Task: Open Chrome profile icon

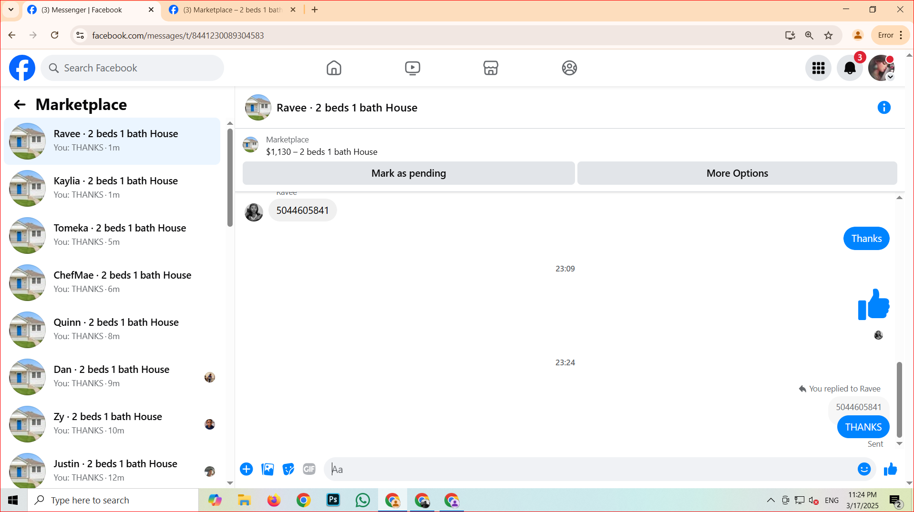Action: (858, 35)
